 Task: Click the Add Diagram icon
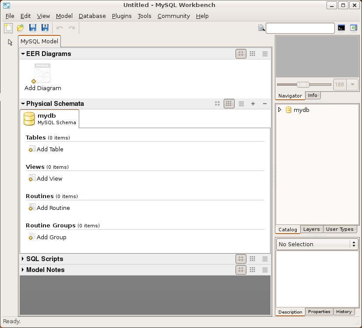(x=42, y=73)
